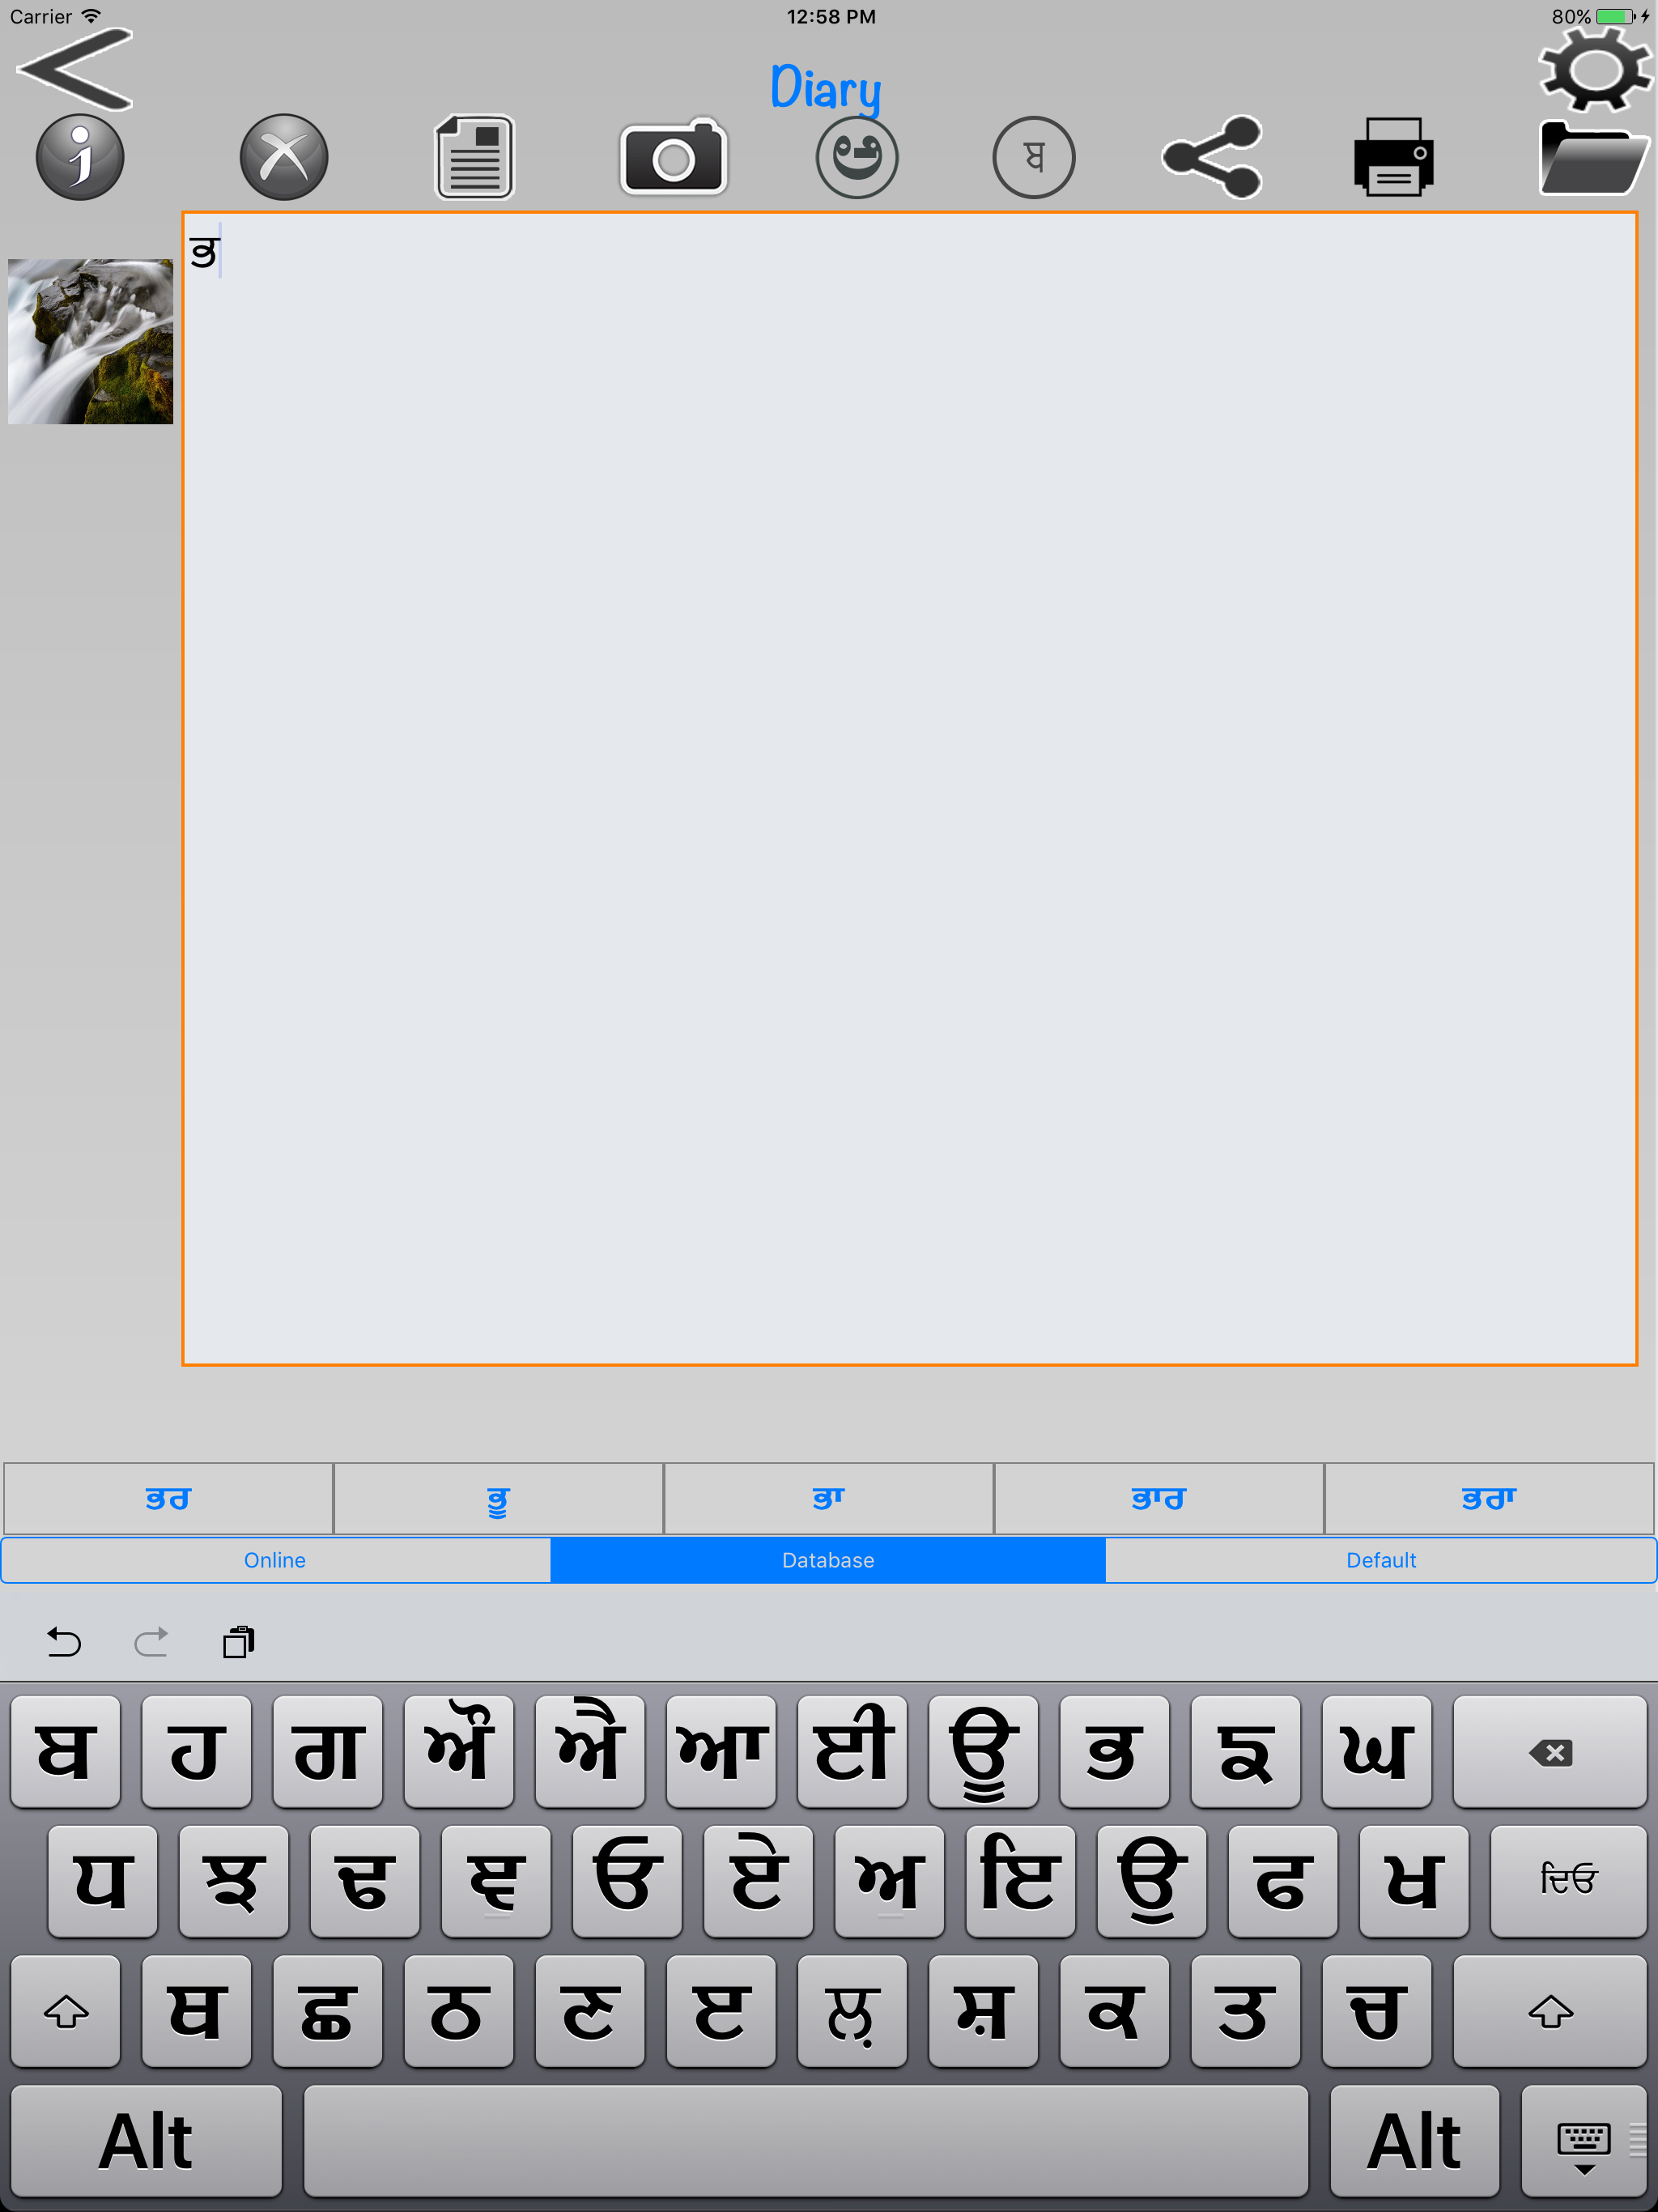
Task: Tap the paste clipboard icon
Action: pos(238,1642)
